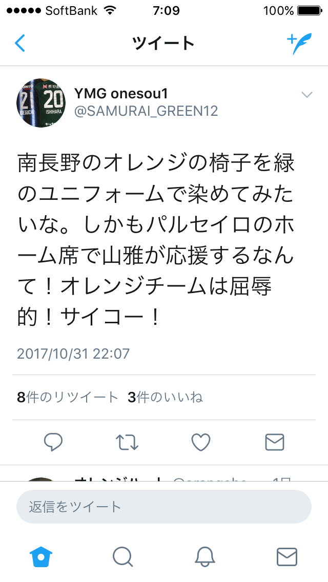This screenshot has height=582, width=328.
Task: View YMG onesou1 display name profile
Action: (x=121, y=94)
